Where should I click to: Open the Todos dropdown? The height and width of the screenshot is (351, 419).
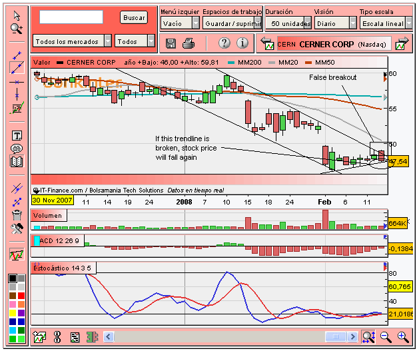[x=135, y=41]
